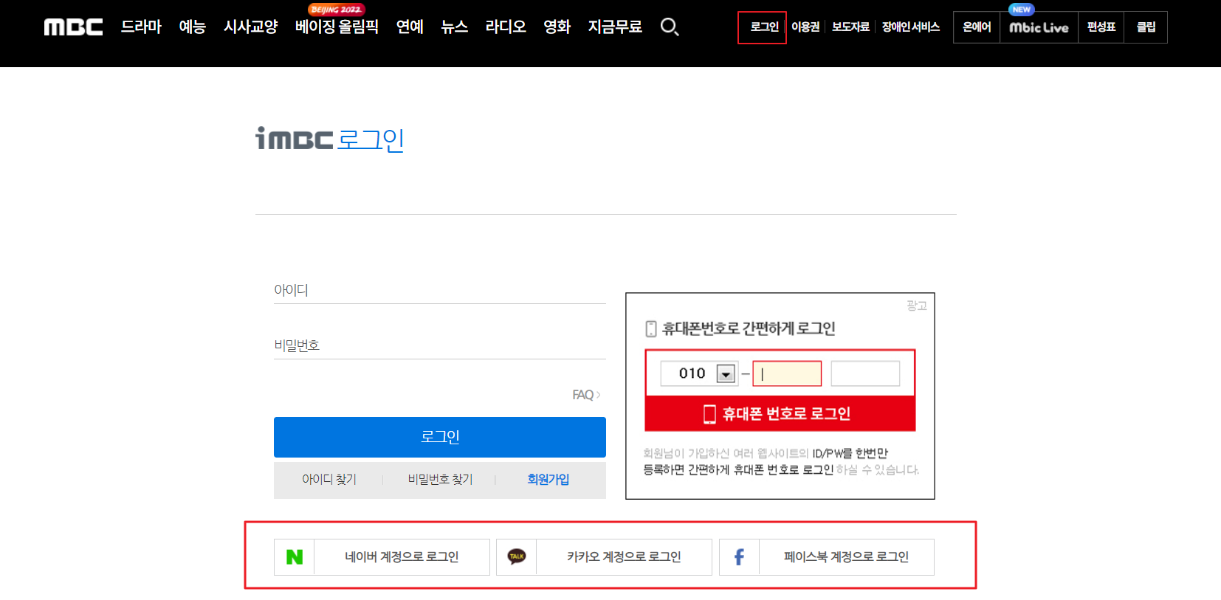Click 페이스북 계정으로 로그인 button

pos(827,557)
